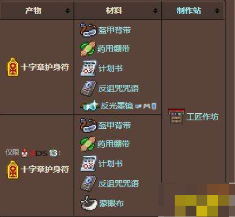Click the Armor Bracing icon in first recipe
235x217 pixels.
(88, 30)
